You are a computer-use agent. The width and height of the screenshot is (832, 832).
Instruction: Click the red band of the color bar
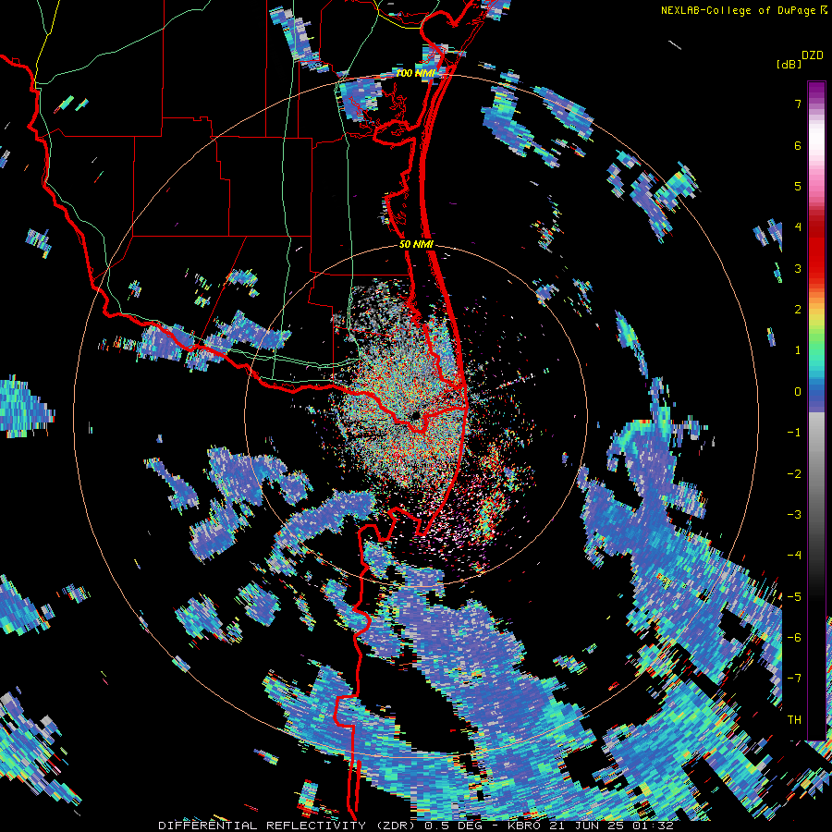[x=816, y=250]
